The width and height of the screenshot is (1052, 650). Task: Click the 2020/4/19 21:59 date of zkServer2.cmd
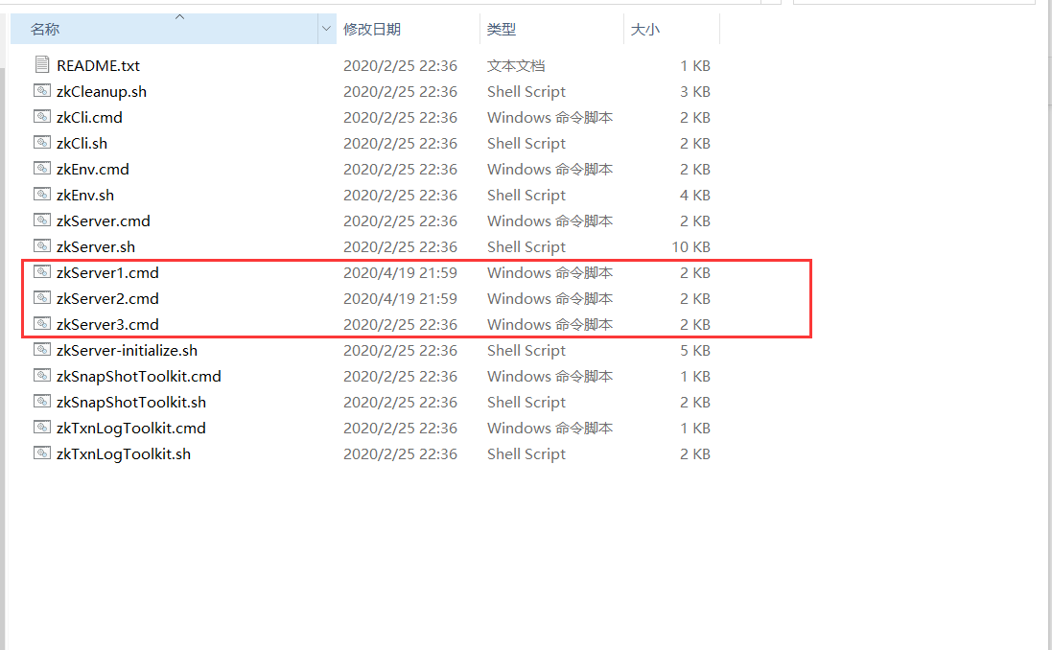pos(400,298)
